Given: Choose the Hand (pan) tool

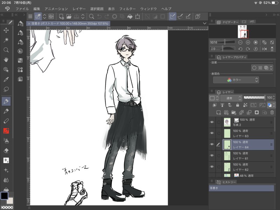Looking at the screenshot, I should [x=6, y=59].
